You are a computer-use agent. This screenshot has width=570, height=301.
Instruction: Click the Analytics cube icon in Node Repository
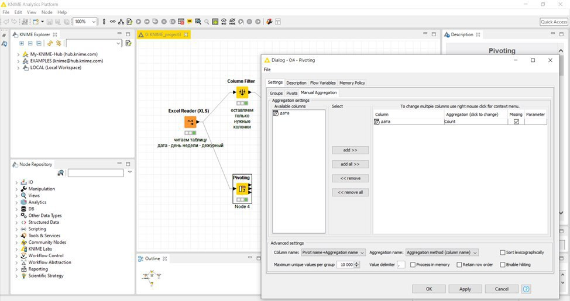coord(23,202)
